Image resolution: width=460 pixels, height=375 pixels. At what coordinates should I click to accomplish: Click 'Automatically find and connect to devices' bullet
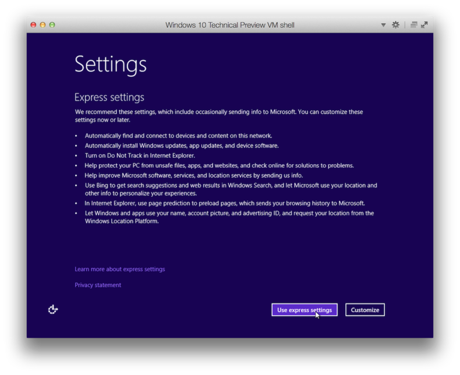(178, 136)
